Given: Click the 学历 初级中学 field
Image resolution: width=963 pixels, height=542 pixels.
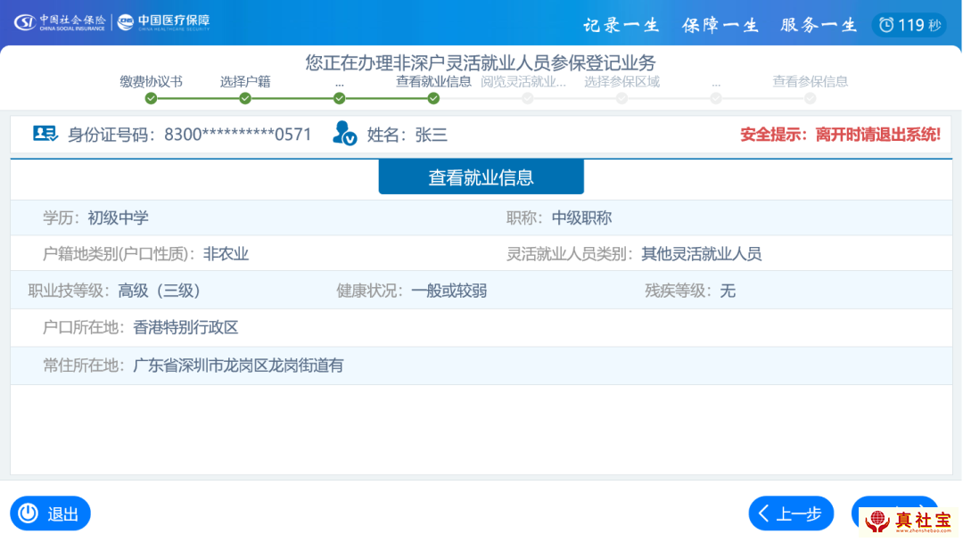Looking at the screenshot, I should (96, 218).
